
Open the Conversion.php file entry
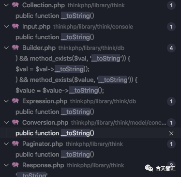[x=45, y=123]
